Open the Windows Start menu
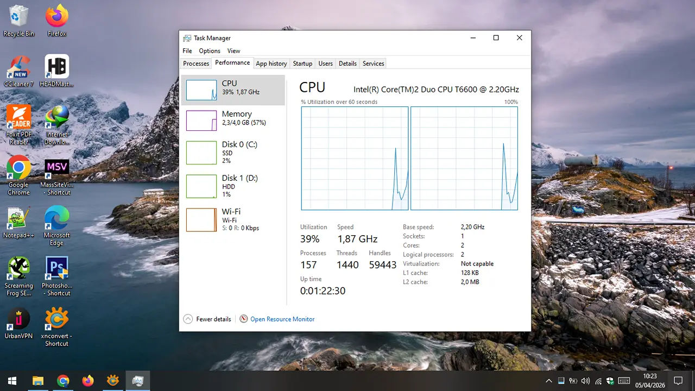 point(12,381)
